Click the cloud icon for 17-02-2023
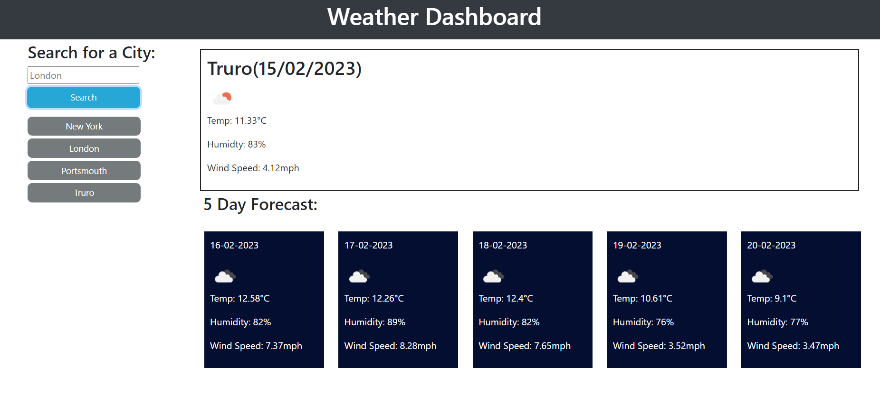 359,276
